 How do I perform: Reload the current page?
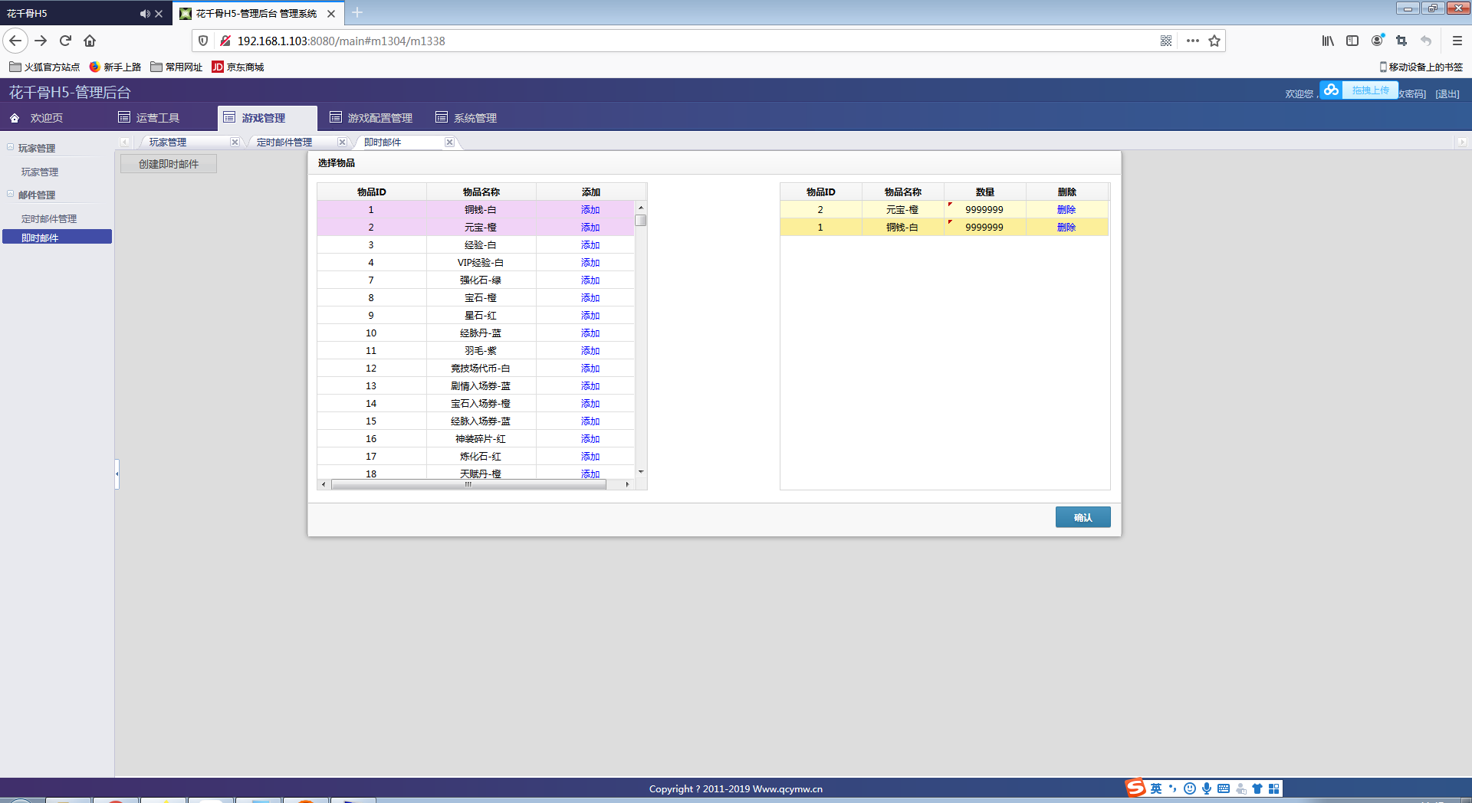click(65, 41)
